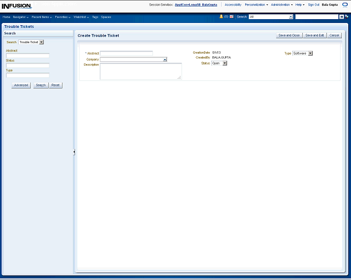
Task: Click the icon right of search arrow
Action: coord(347,17)
